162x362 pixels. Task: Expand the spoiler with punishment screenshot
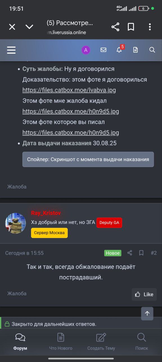(x=88, y=159)
